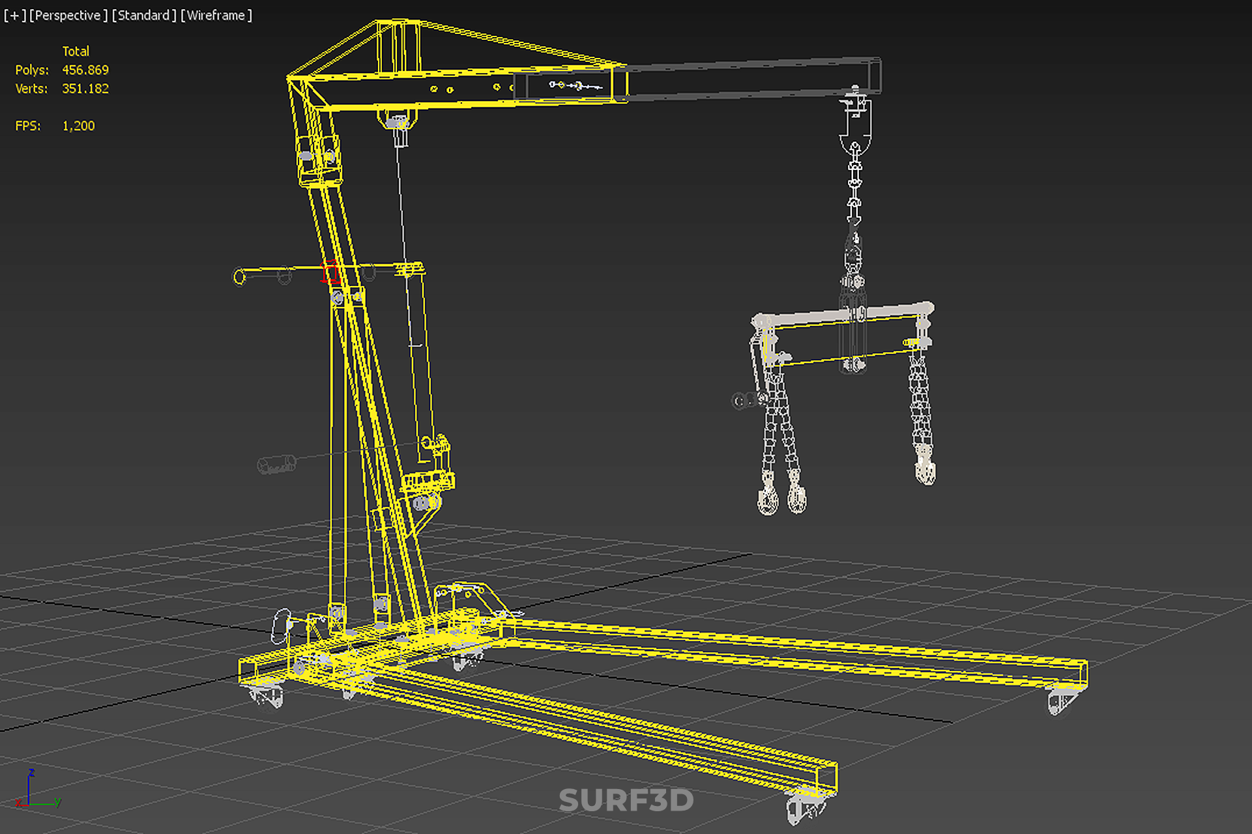Select the grey extended boom section

pyautogui.click(x=750, y=79)
